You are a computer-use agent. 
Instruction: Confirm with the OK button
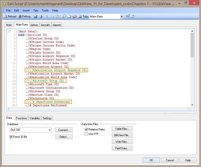click(x=151, y=160)
